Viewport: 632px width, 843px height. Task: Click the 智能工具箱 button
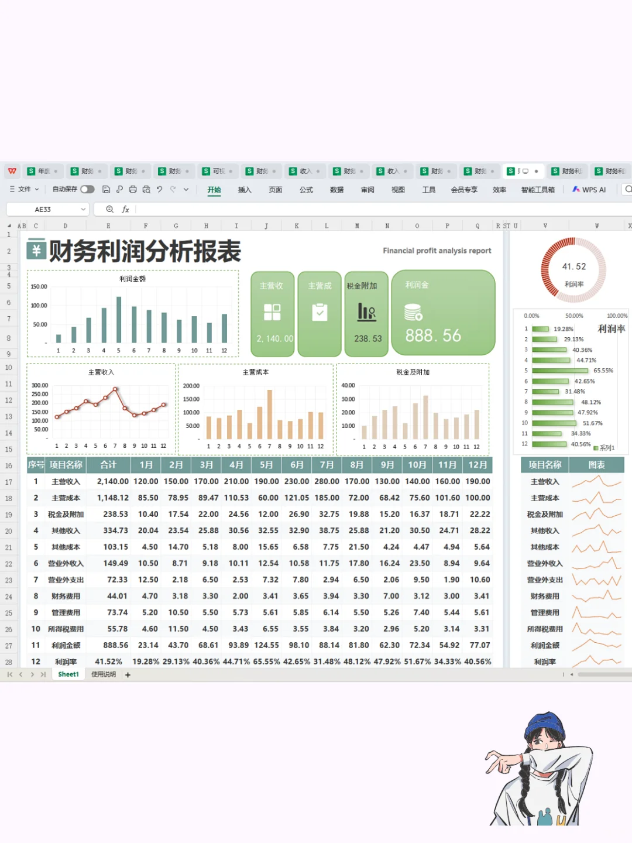538,189
